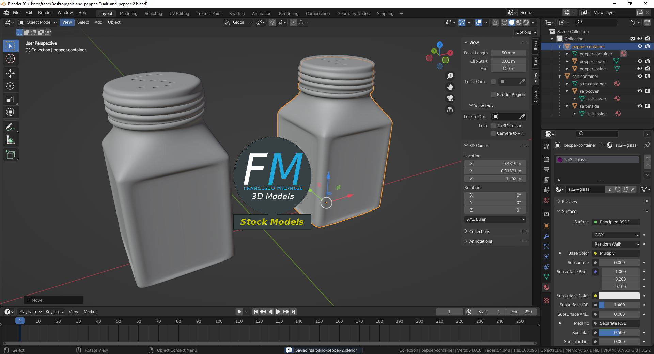The height and width of the screenshot is (354, 654).
Task: Select the Add Cube tool
Action: pos(10,155)
